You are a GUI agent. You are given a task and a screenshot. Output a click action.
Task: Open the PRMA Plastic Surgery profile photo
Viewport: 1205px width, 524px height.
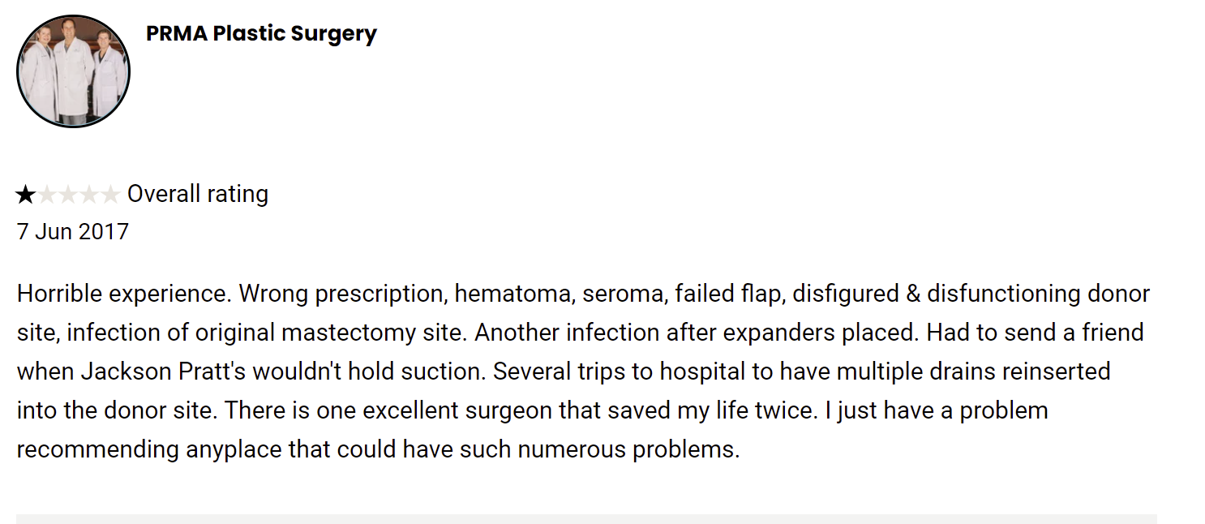(73, 71)
